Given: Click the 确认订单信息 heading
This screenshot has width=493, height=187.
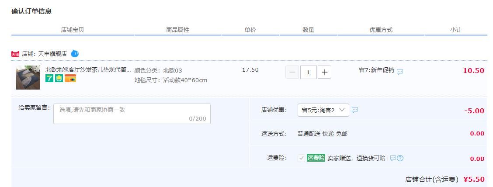Looking at the screenshot, I should (x=31, y=12).
